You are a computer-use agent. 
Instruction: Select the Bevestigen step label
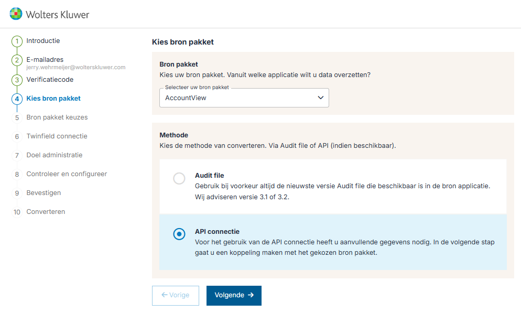44,193
